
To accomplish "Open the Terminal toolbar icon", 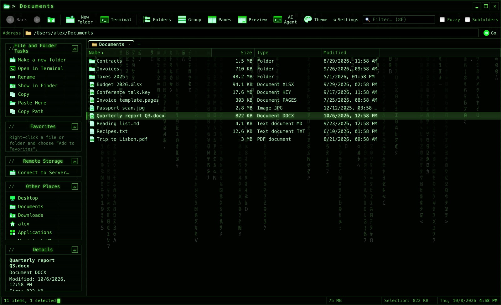I will coord(104,20).
